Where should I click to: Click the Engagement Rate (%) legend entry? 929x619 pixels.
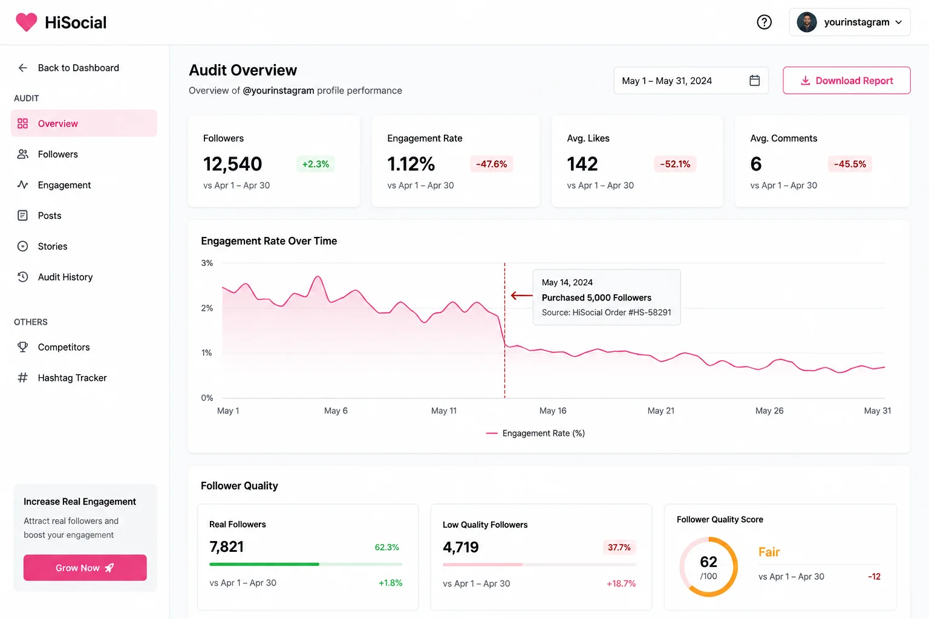click(x=535, y=433)
